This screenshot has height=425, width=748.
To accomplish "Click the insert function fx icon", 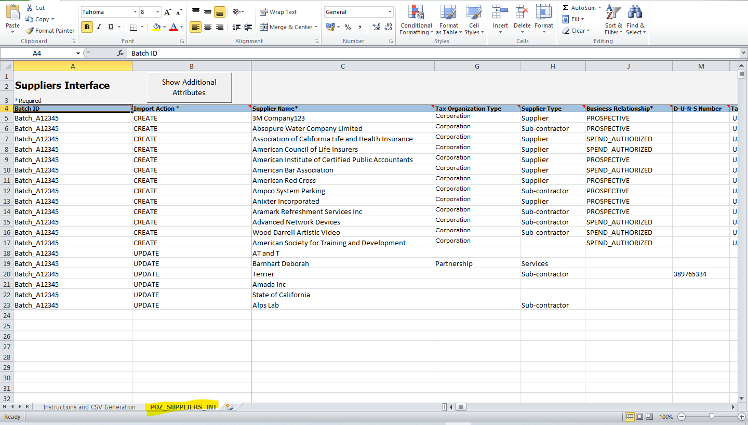I will pyautogui.click(x=121, y=53).
